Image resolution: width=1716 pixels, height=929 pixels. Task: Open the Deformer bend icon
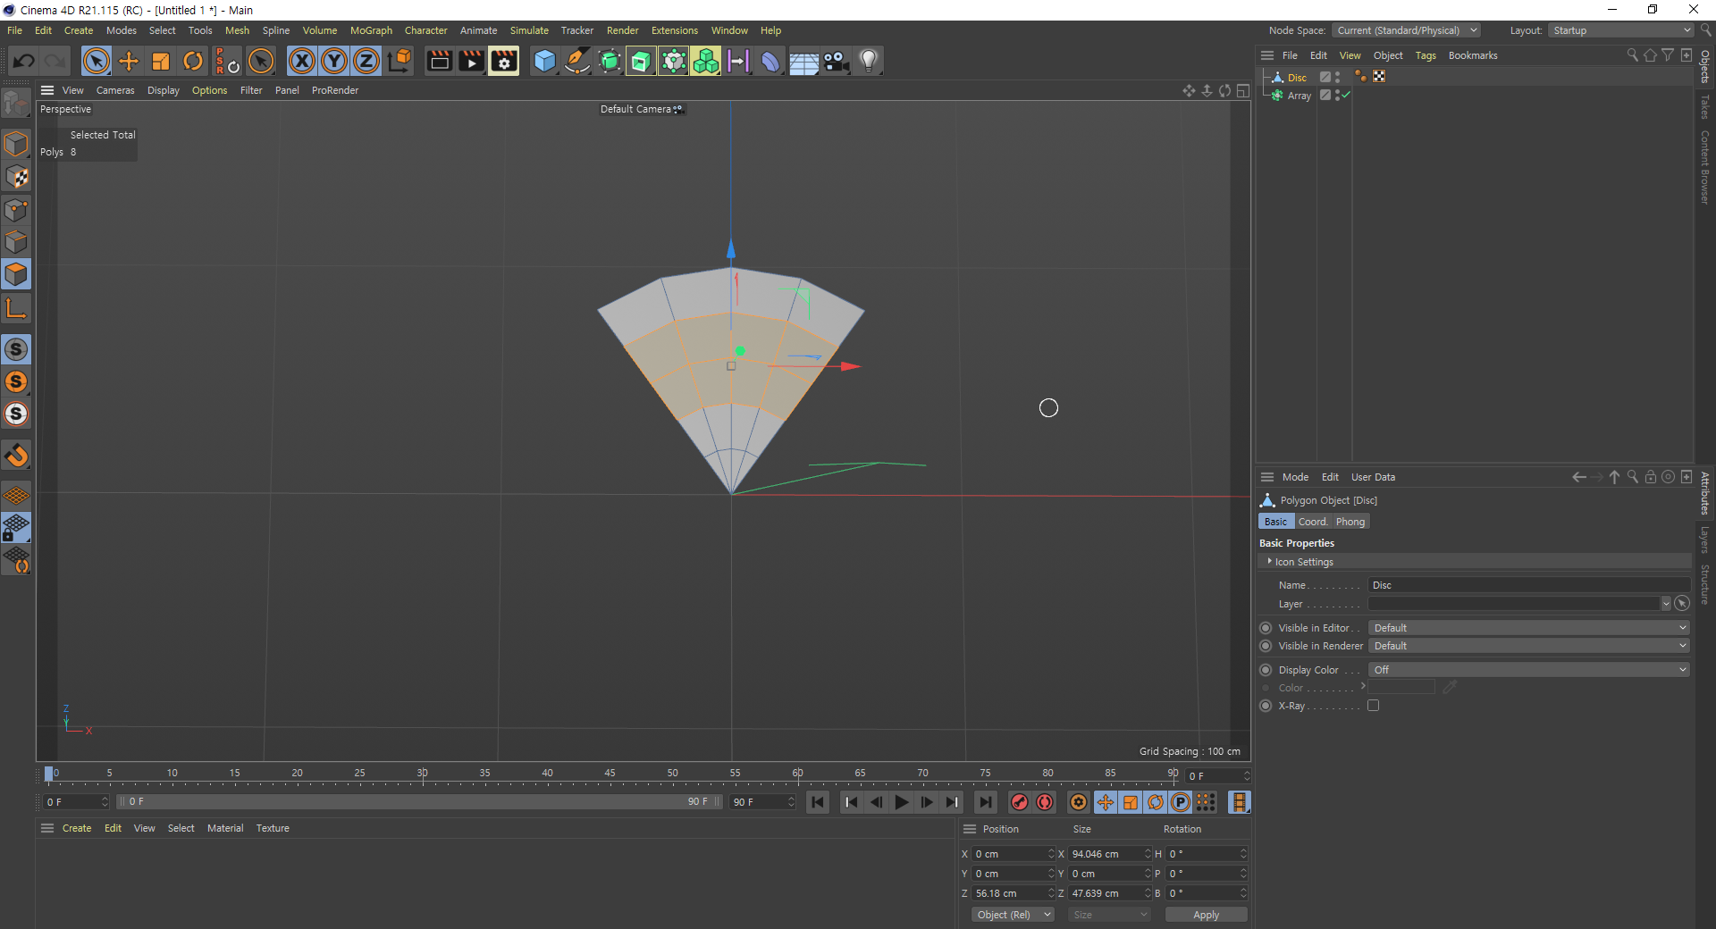pos(770,61)
